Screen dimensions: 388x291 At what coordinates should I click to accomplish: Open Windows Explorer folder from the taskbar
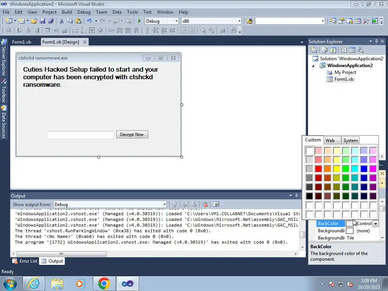pyautogui.click(x=57, y=283)
